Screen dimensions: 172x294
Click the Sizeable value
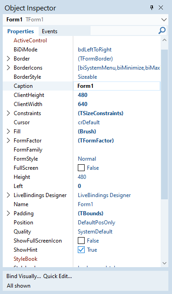(x=87, y=77)
